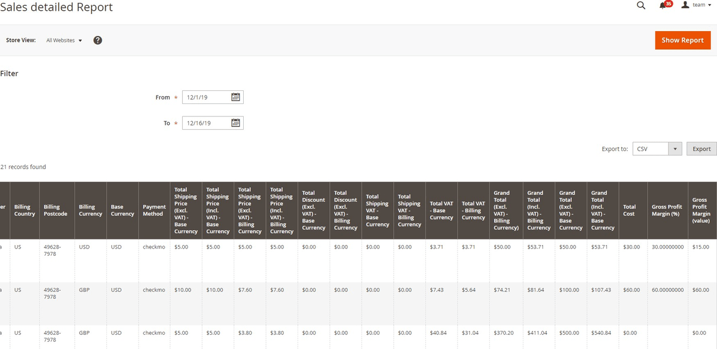
Task: Focus the To date input field
Action: [x=205, y=123]
